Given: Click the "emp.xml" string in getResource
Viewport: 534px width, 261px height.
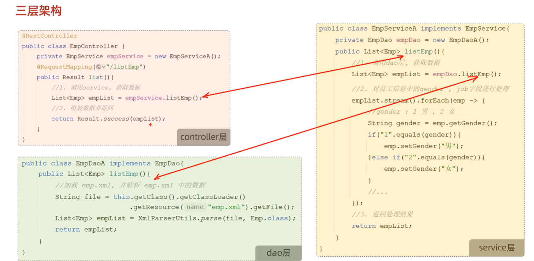Looking at the screenshot, I should coord(226,207).
